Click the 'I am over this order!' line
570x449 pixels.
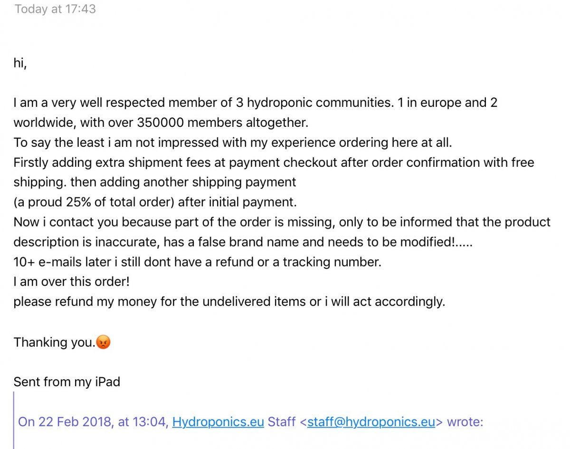[71, 282]
